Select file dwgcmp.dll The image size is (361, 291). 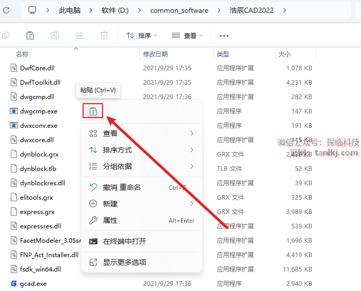(37, 97)
